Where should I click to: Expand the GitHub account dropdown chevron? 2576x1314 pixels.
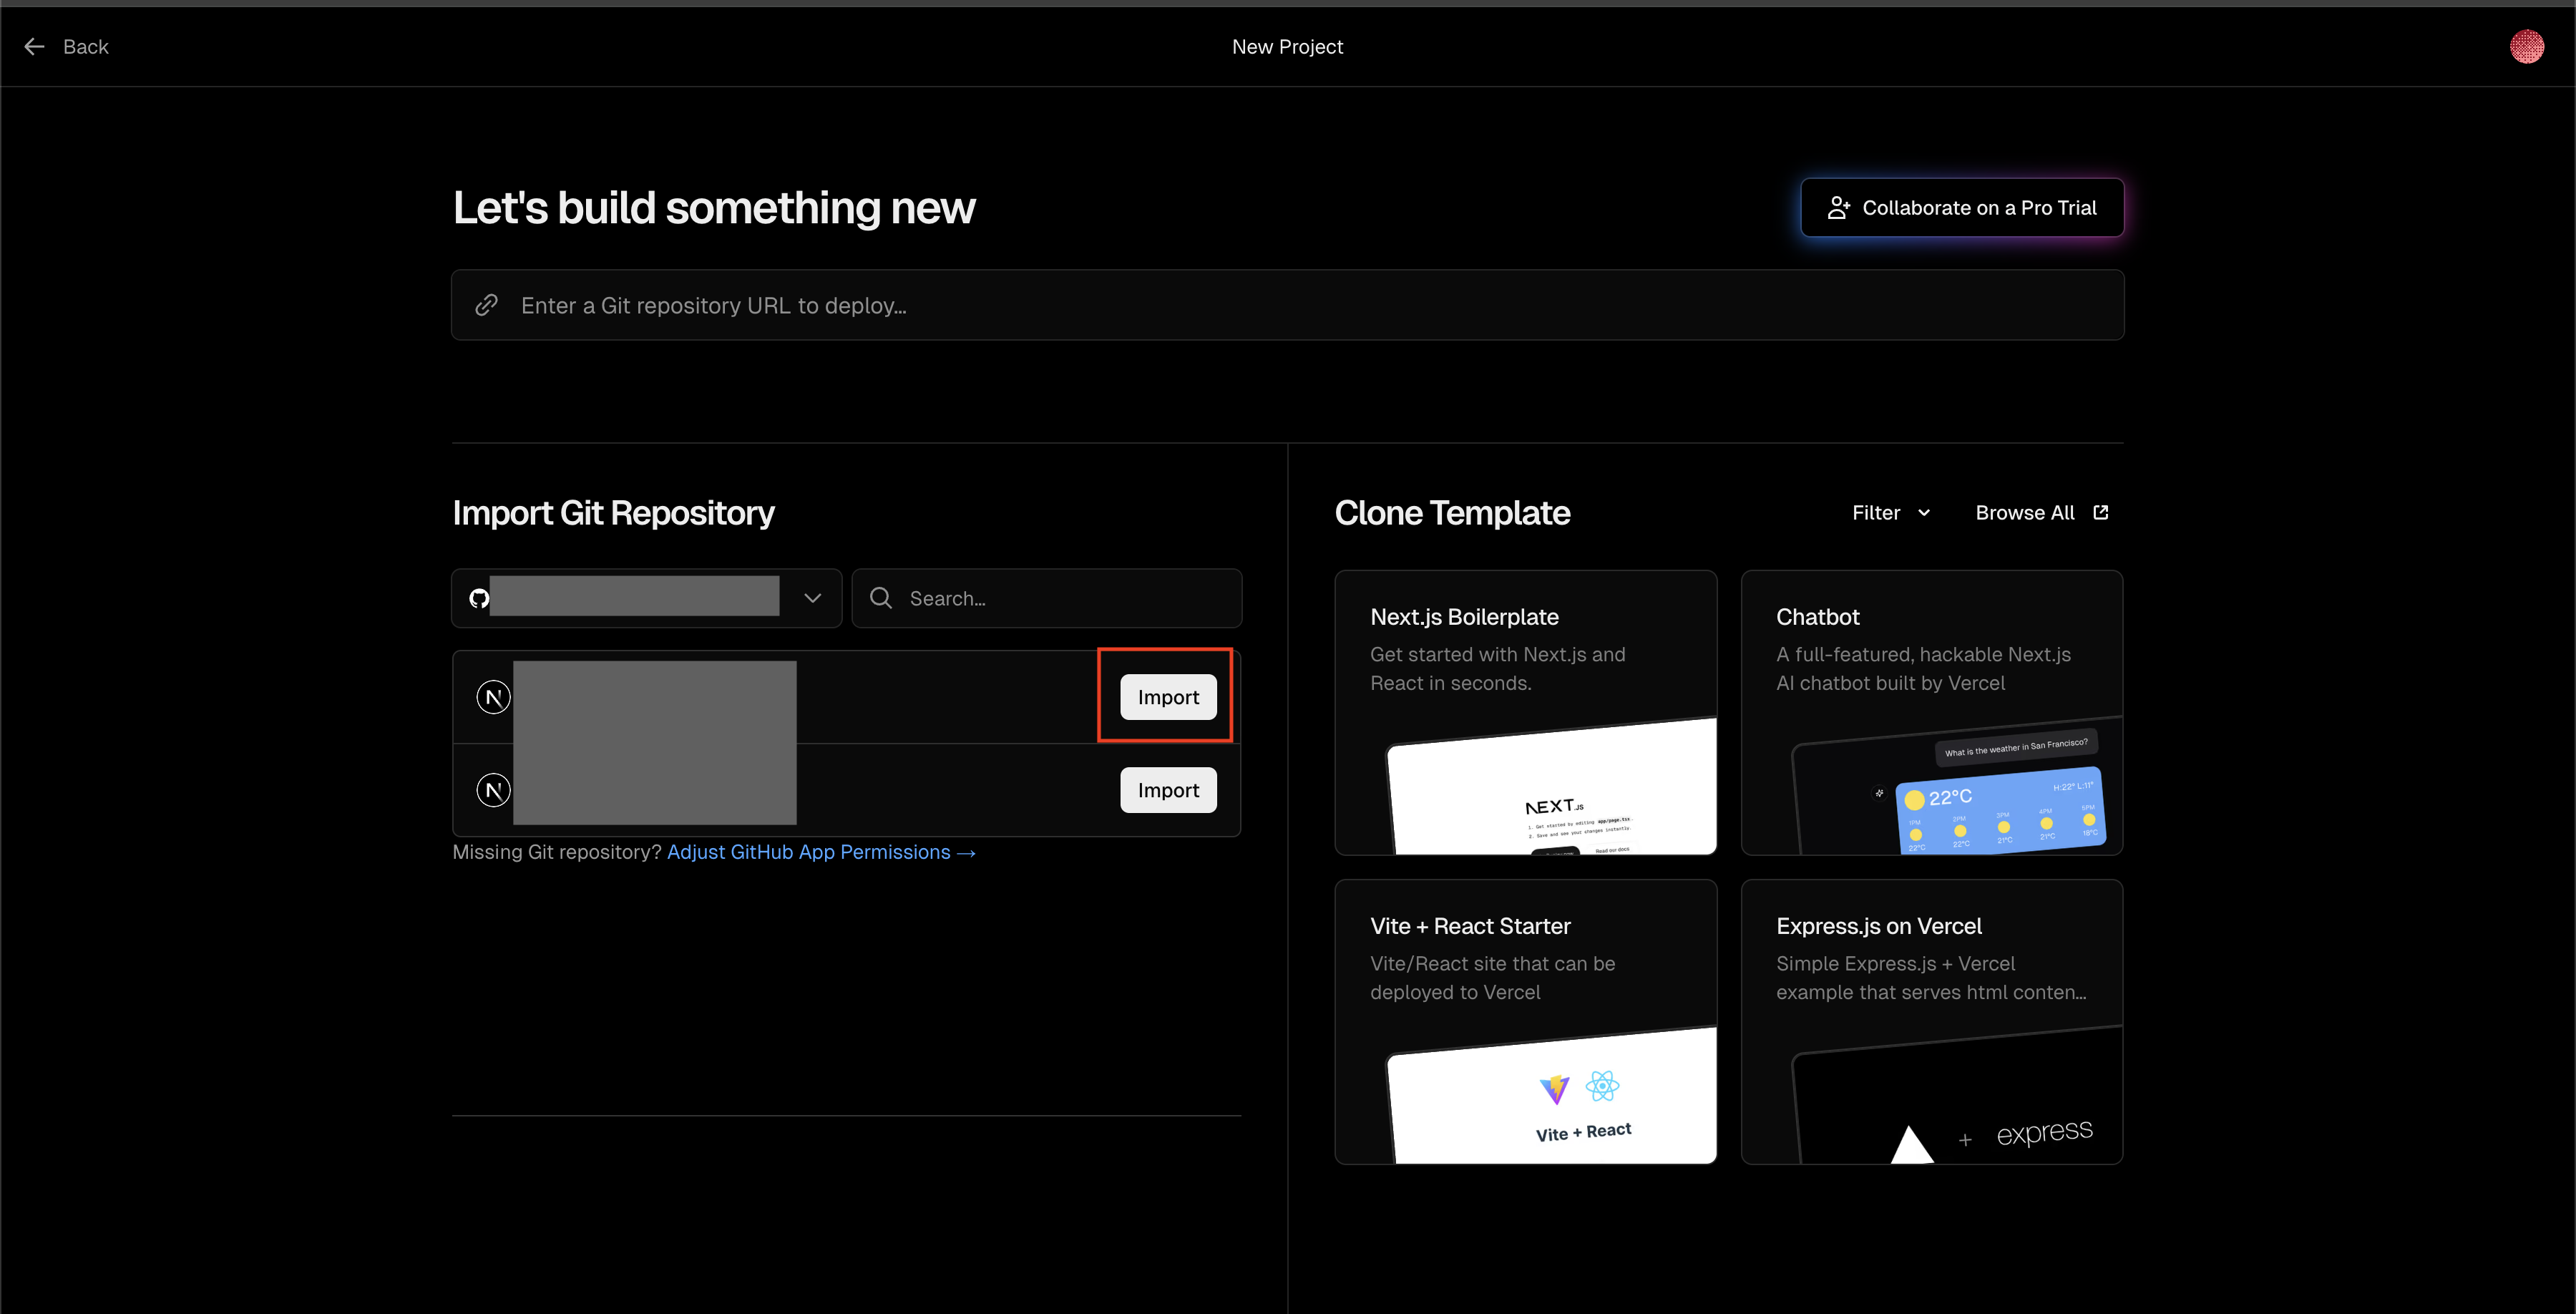click(813, 598)
